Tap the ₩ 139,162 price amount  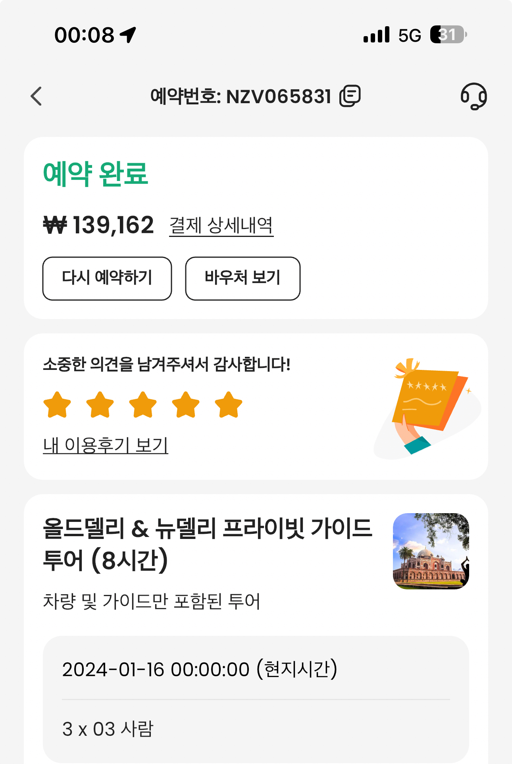(98, 225)
